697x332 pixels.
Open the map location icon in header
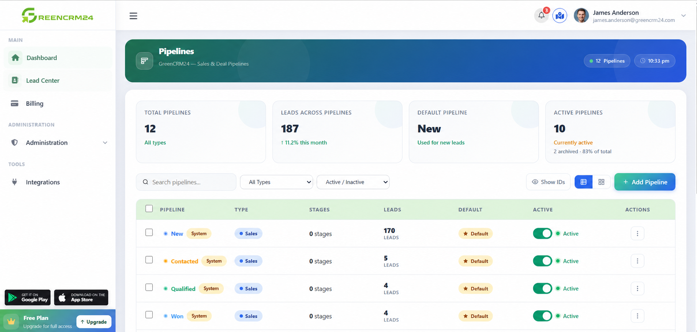(560, 15)
